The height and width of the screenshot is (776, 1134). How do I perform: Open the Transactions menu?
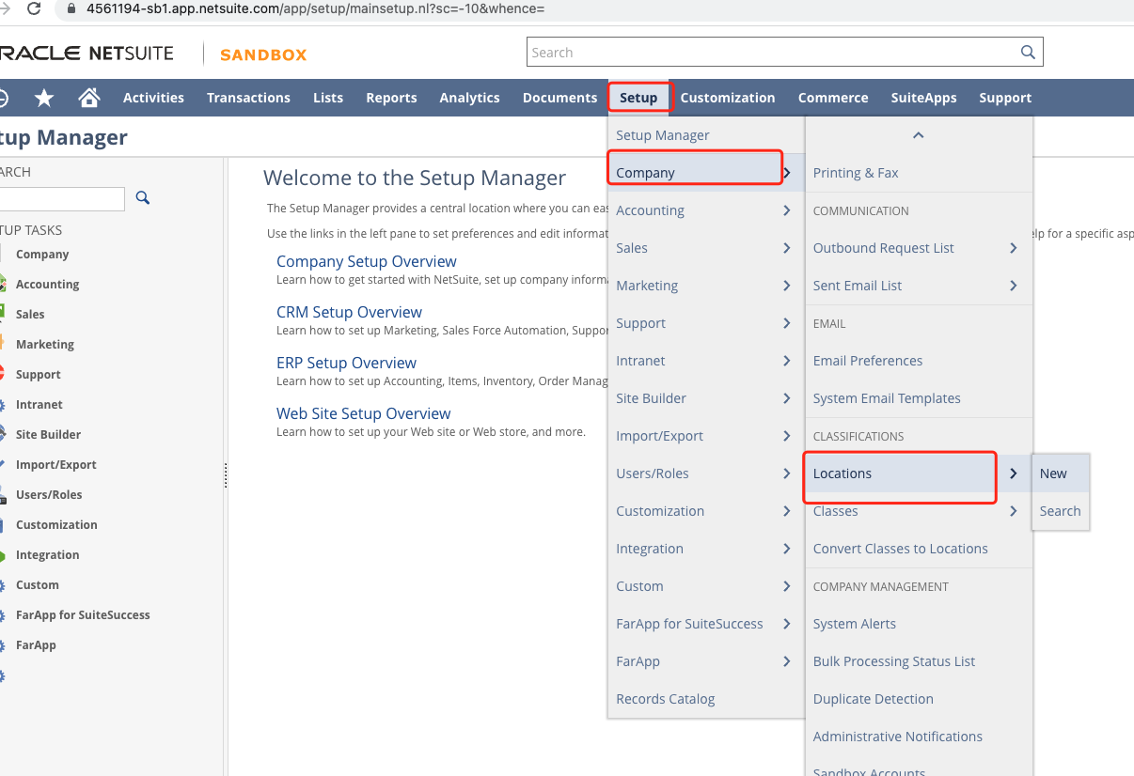(248, 98)
